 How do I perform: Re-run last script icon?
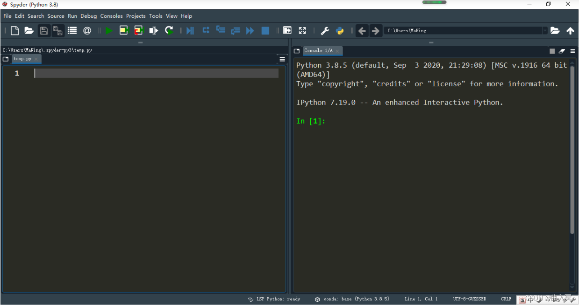[x=169, y=31]
